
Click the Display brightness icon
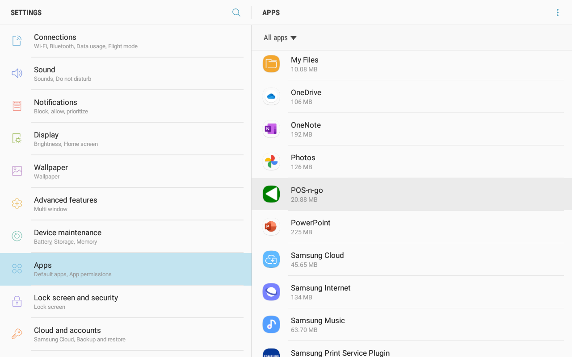point(17,138)
